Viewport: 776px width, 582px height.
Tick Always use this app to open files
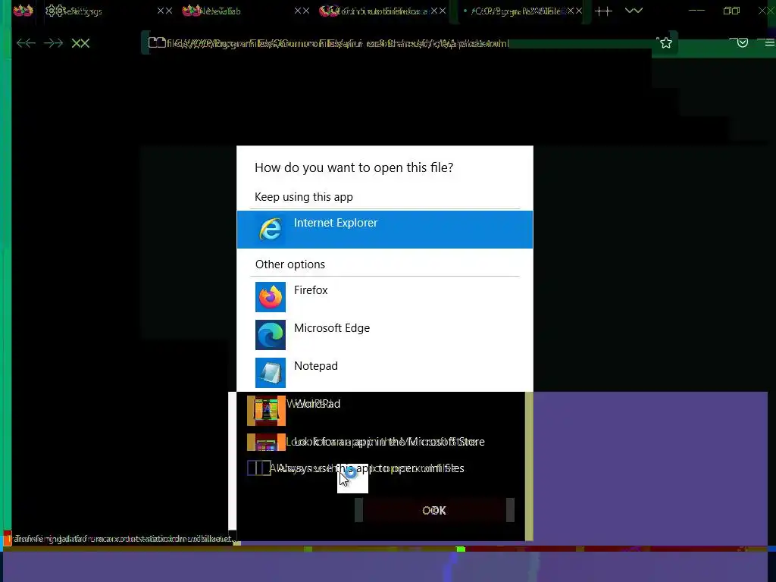pyautogui.click(x=258, y=468)
